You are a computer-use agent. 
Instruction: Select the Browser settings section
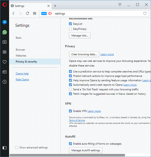20,50
